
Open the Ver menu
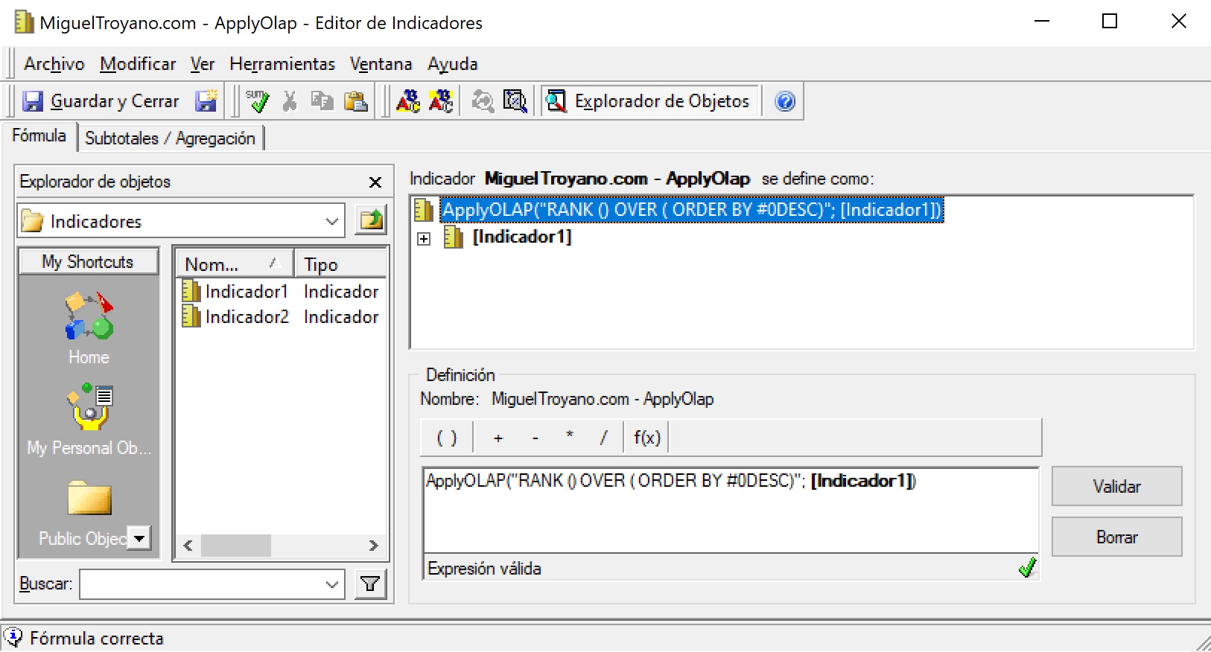click(x=203, y=64)
